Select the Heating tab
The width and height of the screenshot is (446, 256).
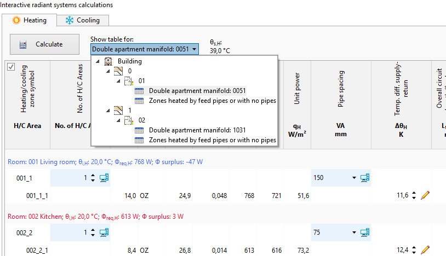pyautogui.click(x=31, y=20)
